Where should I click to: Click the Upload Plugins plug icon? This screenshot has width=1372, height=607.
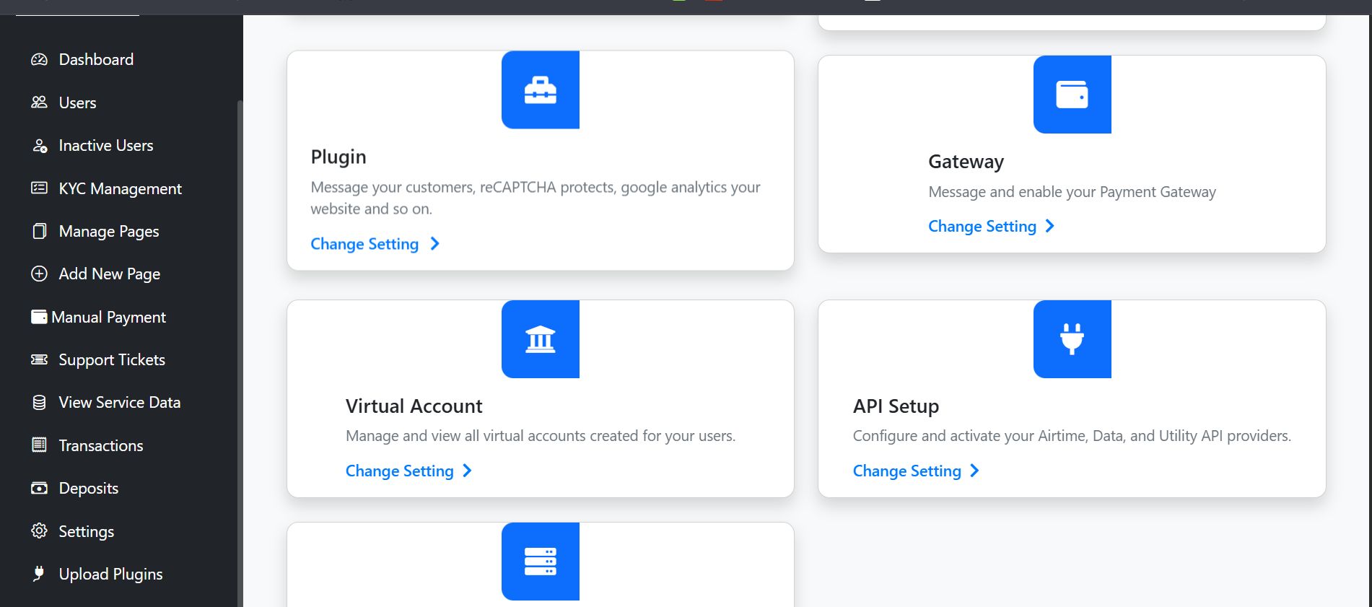pyautogui.click(x=39, y=574)
